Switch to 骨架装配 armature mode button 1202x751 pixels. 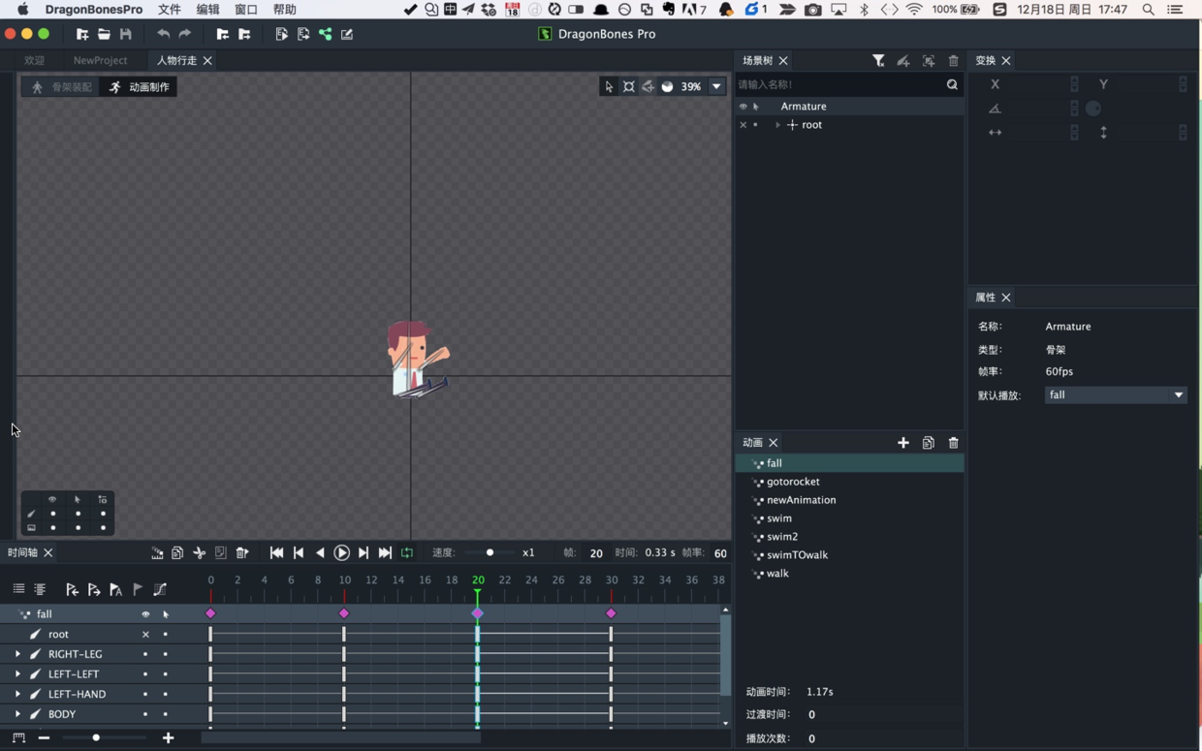coord(61,87)
